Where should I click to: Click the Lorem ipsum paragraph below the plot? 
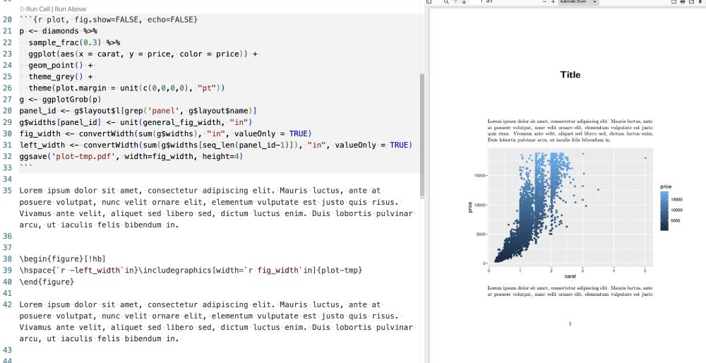[x=570, y=291]
